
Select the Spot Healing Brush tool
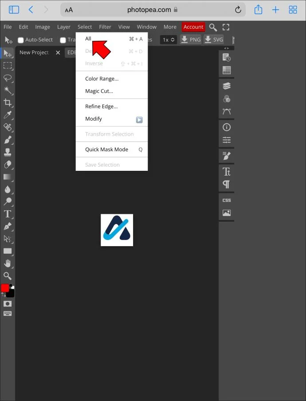[8, 127]
